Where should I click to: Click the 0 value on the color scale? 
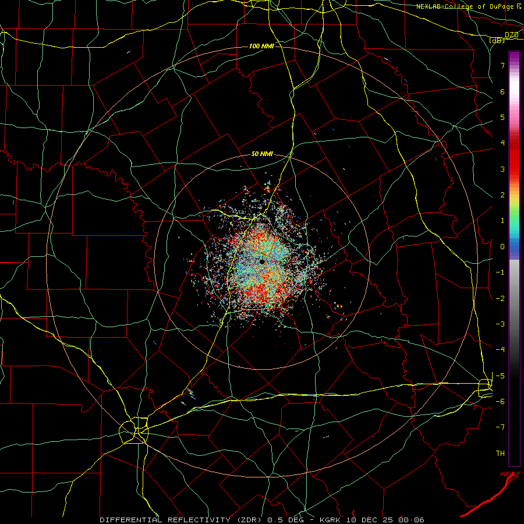[502, 247]
